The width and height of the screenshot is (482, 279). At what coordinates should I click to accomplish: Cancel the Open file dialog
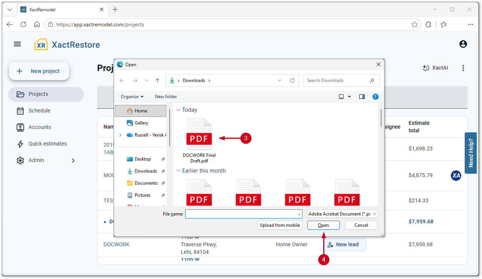click(x=361, y=225)
